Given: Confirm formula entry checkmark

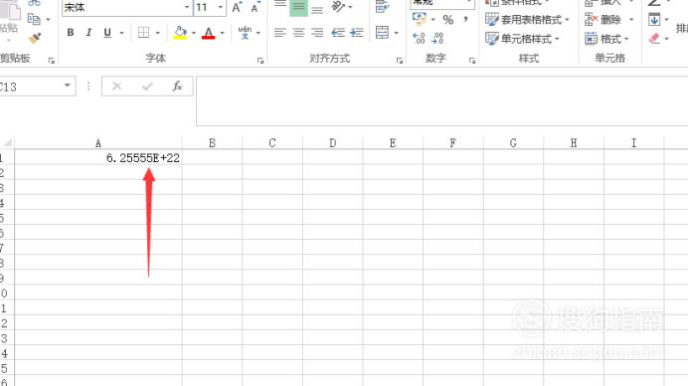Looking at the screenshot, I should (147, 87).
